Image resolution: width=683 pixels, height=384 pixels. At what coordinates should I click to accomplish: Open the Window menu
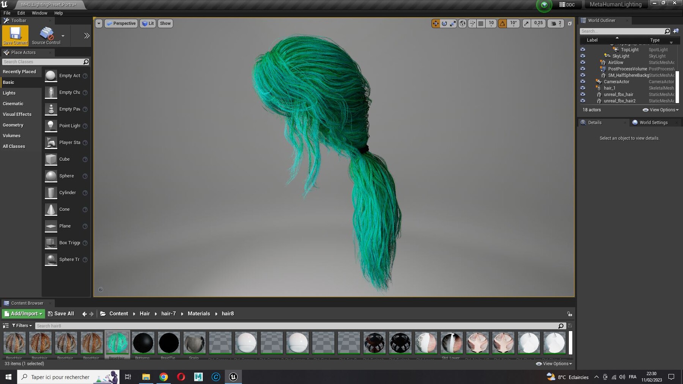click(x=39, y=13)
